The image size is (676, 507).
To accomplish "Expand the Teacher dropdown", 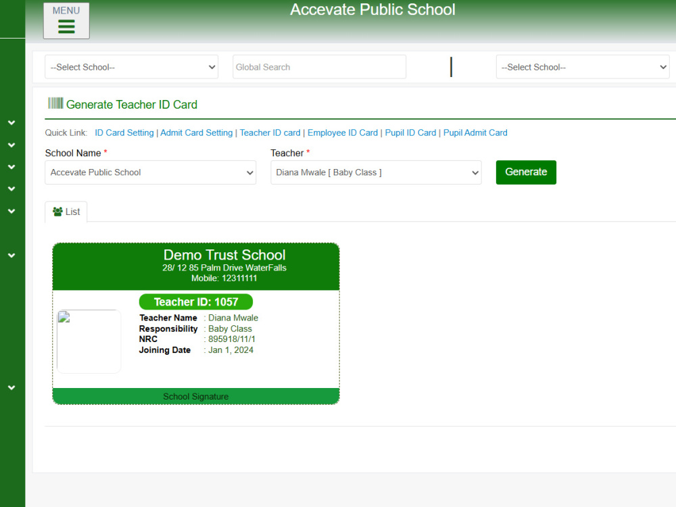I will pyautogui.click(x=376, y=172).
